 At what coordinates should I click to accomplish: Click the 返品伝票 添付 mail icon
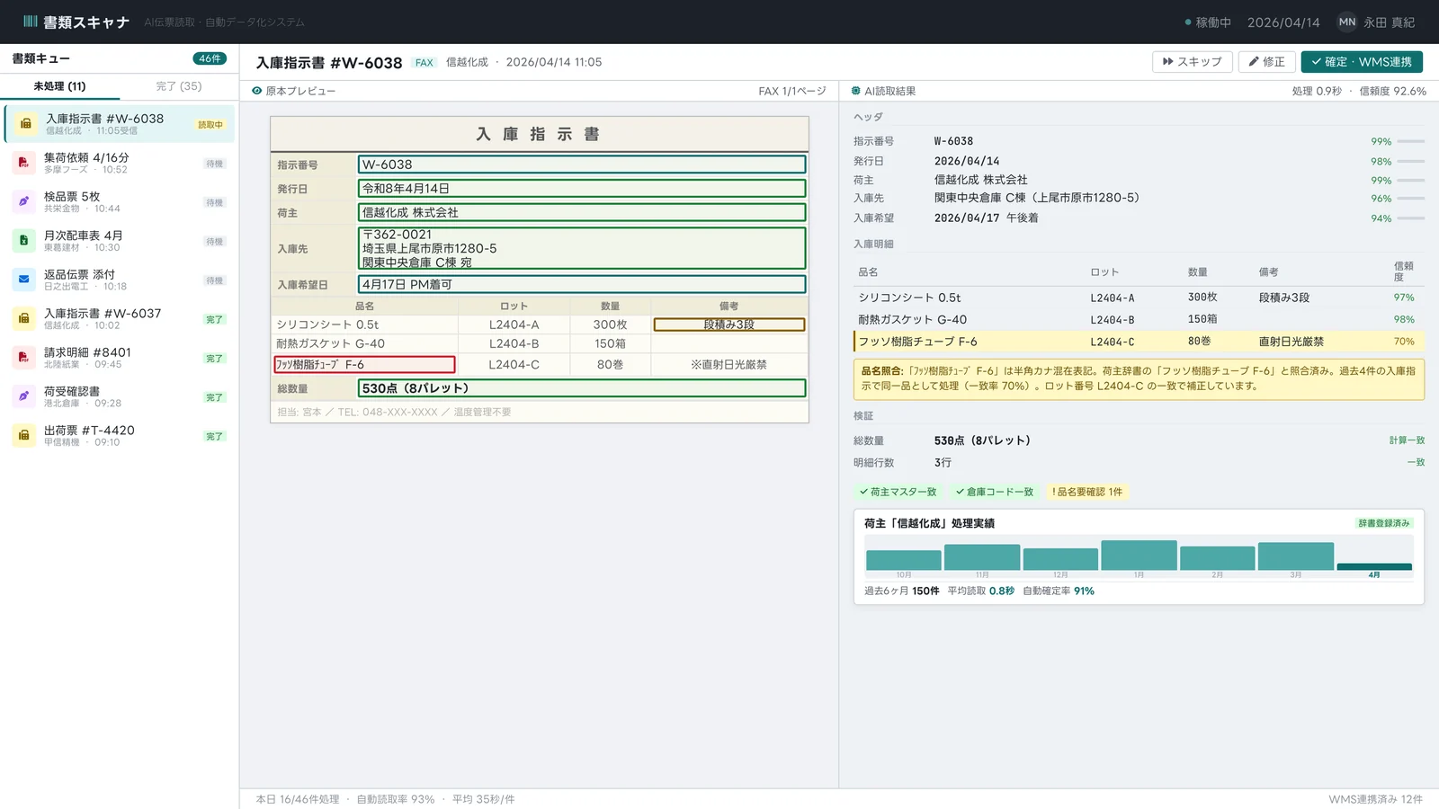pyautogui.click(x=23, y=280)
